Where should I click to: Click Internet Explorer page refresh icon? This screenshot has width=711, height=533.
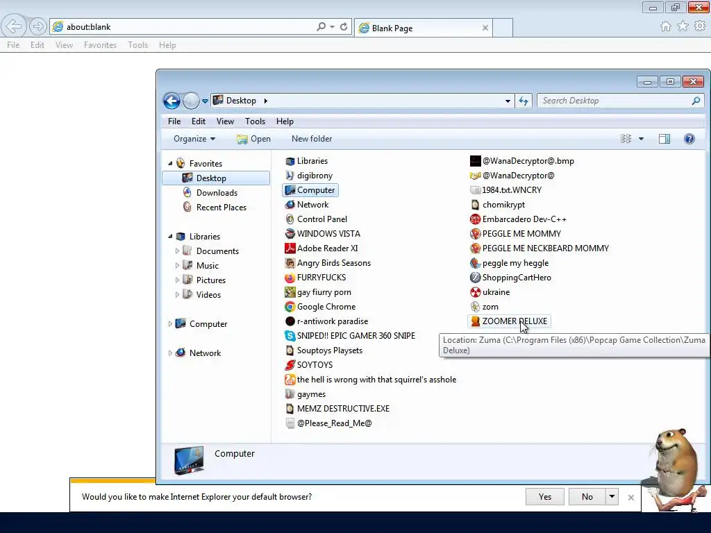click(344, 27)
